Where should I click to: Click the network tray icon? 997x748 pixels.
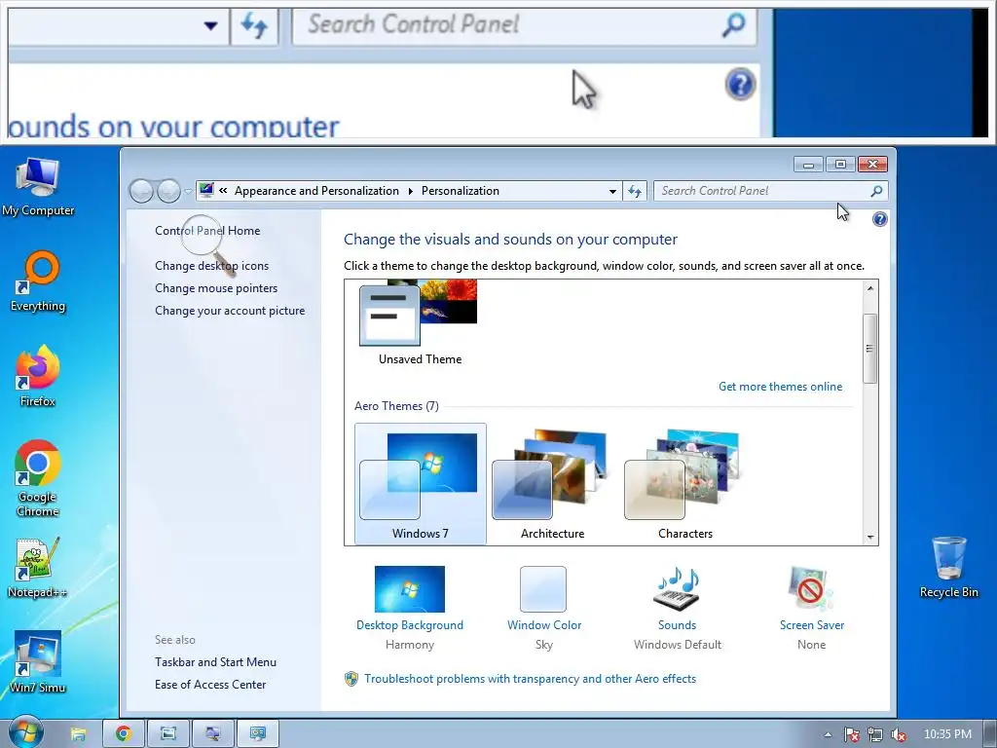click(x=875, y=734)
